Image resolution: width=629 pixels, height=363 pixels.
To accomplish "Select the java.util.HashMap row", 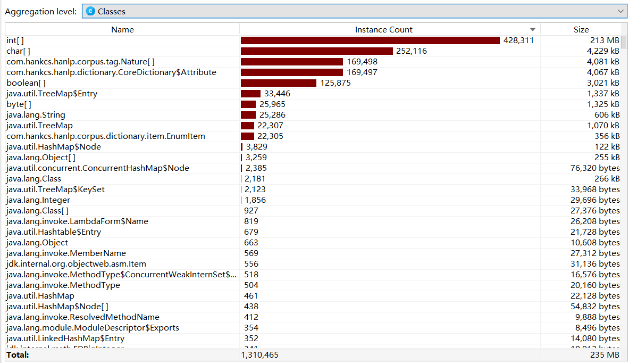I will (313, 295).
